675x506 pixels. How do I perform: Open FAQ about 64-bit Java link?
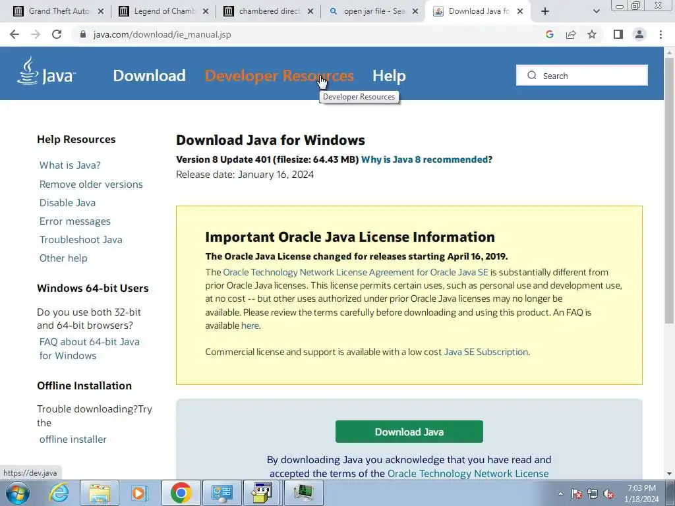90,349
